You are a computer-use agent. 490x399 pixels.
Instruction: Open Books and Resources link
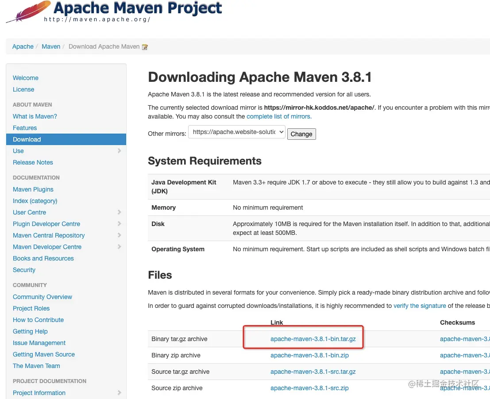tap(43, 258)
